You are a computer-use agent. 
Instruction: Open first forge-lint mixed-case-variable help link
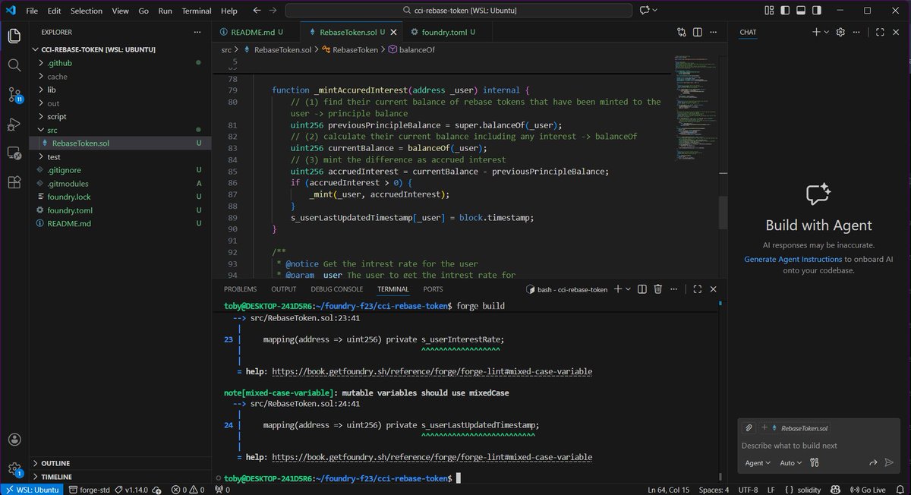point(432,372)
